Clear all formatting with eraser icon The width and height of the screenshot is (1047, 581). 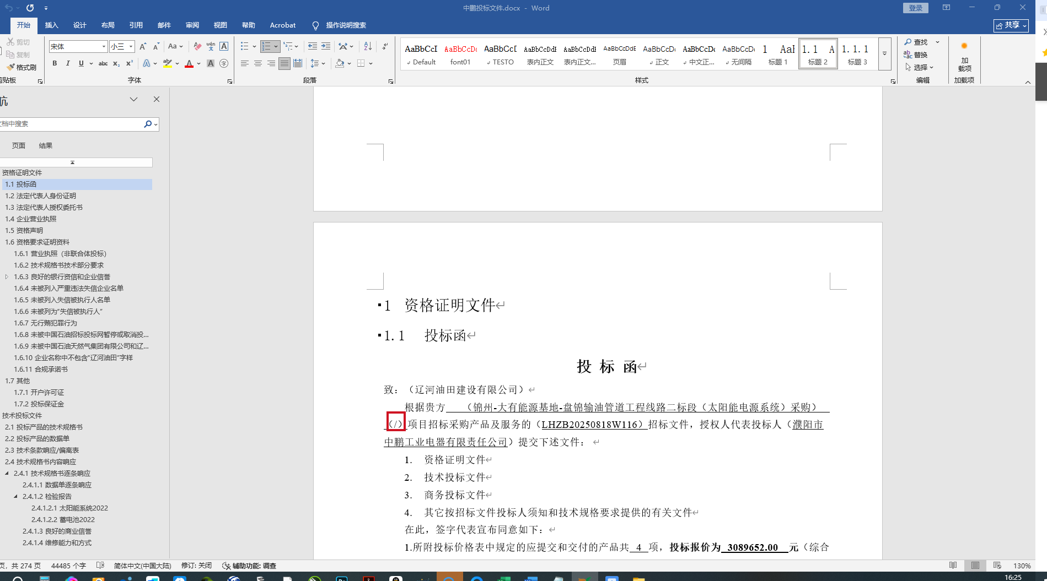[197, 47]
